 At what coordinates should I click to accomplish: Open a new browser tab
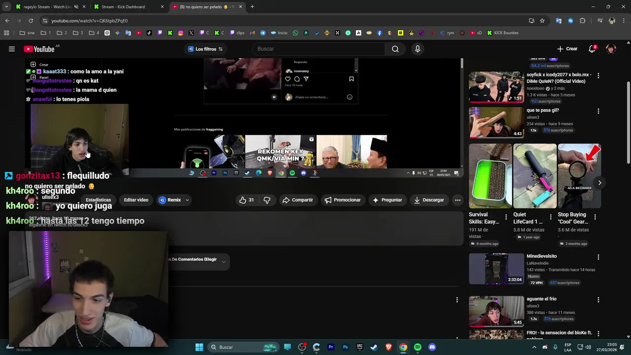[x=252, y=7]
